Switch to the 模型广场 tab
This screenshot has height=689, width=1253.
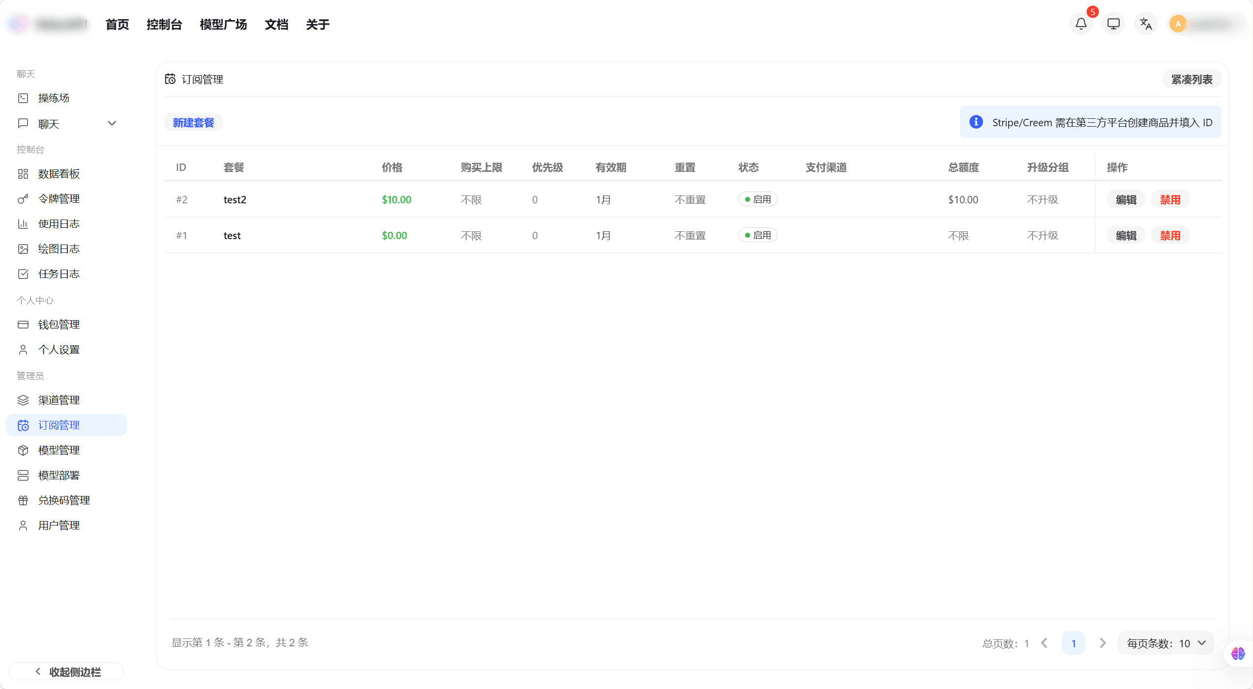tap(222, 24)
